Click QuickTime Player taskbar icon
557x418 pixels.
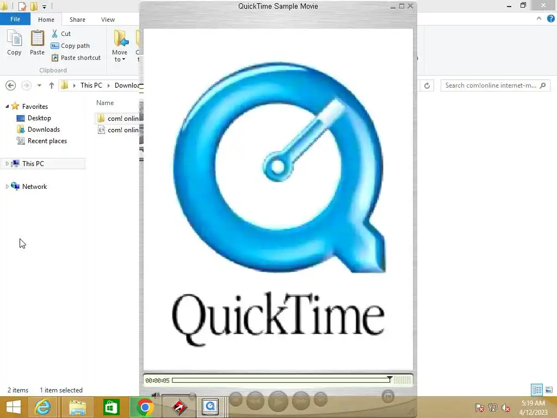[211, 407]
